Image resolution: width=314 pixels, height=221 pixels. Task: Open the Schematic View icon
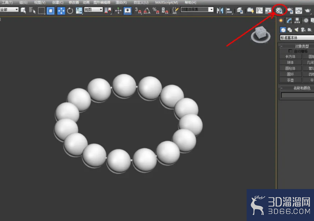pos(268,11)
